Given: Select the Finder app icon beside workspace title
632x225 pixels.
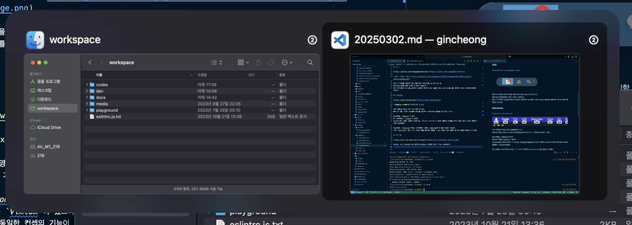Looking at the screenshot, I should coord(35,40).
